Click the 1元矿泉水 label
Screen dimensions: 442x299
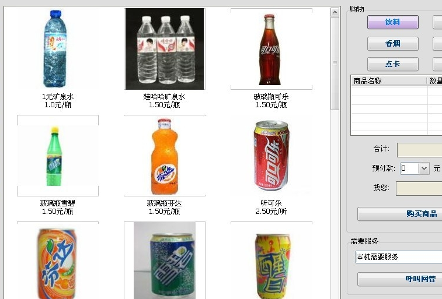[x=58, y=97]
